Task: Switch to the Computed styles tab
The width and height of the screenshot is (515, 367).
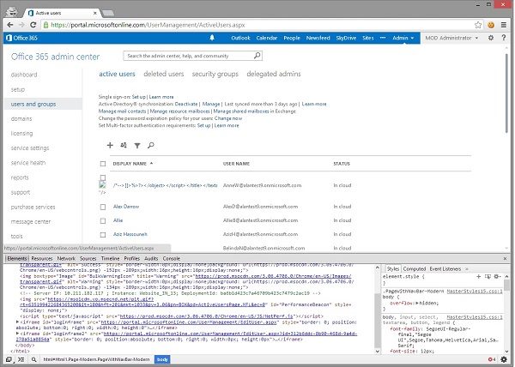Action: 415,269
